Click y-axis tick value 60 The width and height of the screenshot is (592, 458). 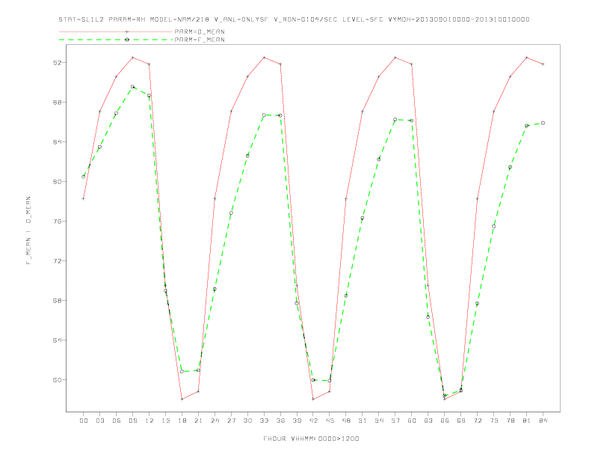point(57,380)
